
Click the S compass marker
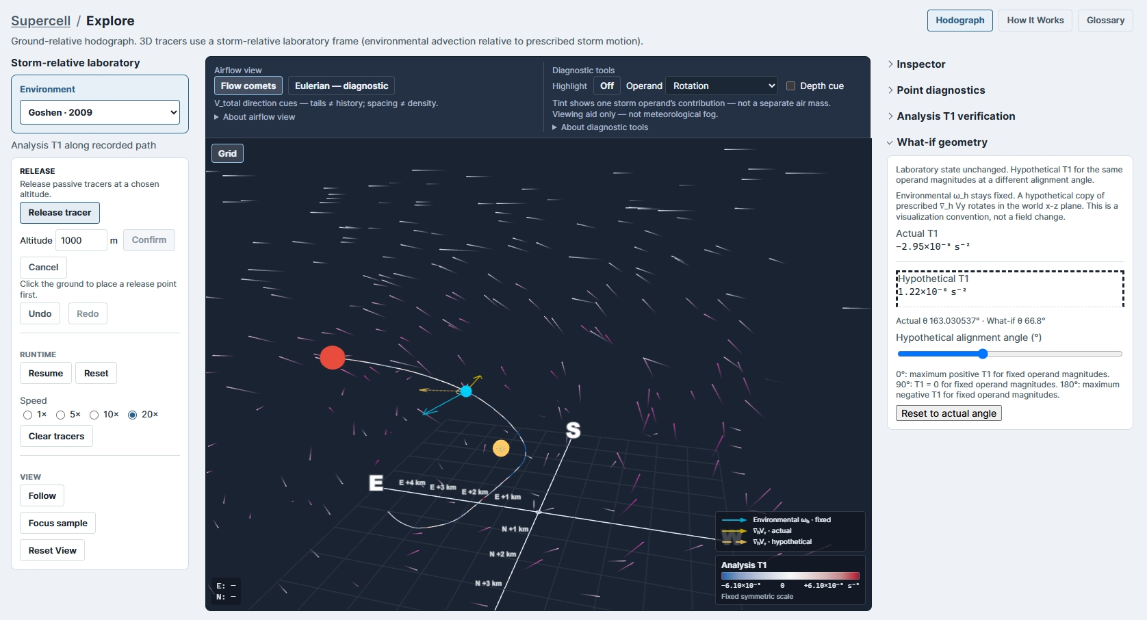pos(573,430)
